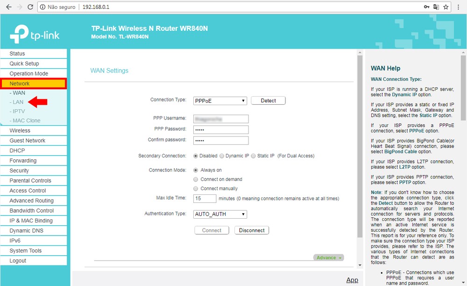Click the WAN Settings heading
467x286 pixels.
coord(109,71)
